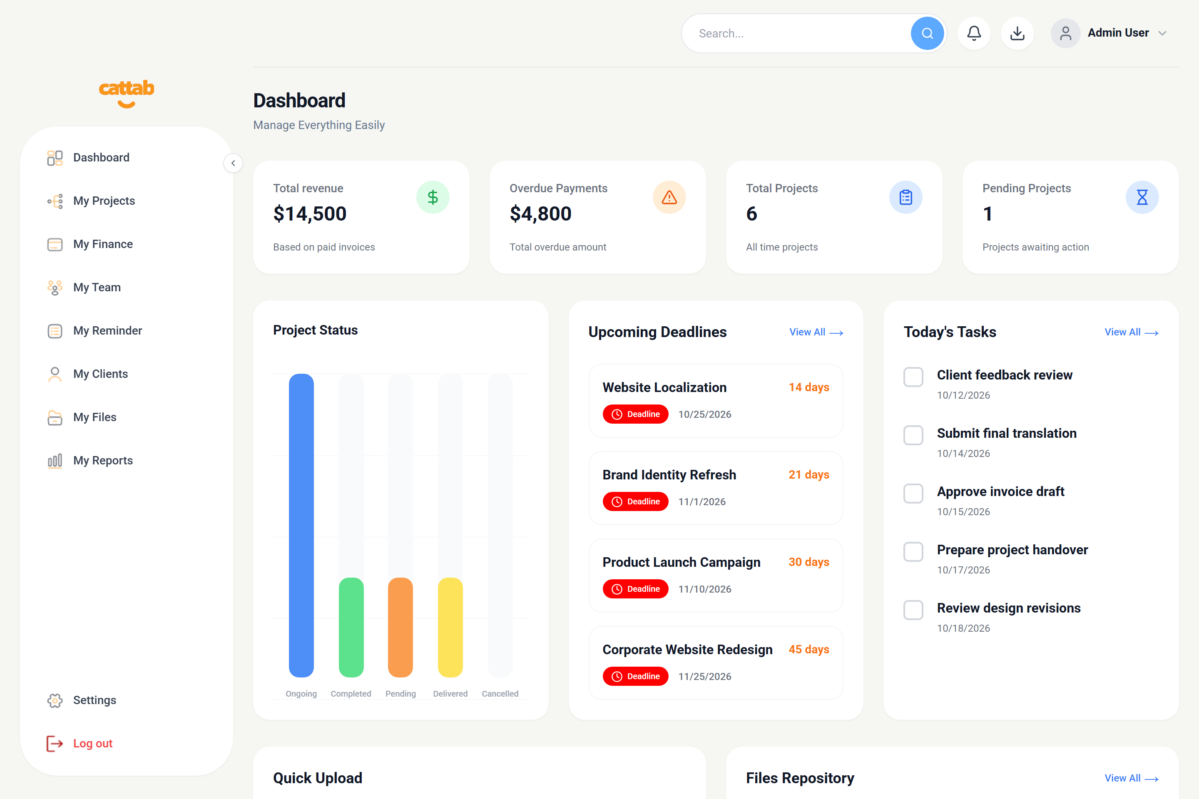Click the green dollar revenue icon
The height and width of the screenshot is (799, 1199).
click(x=432, y=197)
